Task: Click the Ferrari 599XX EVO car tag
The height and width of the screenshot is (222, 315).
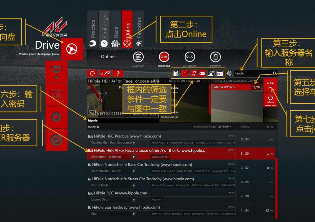Action: tap(194, 214)
